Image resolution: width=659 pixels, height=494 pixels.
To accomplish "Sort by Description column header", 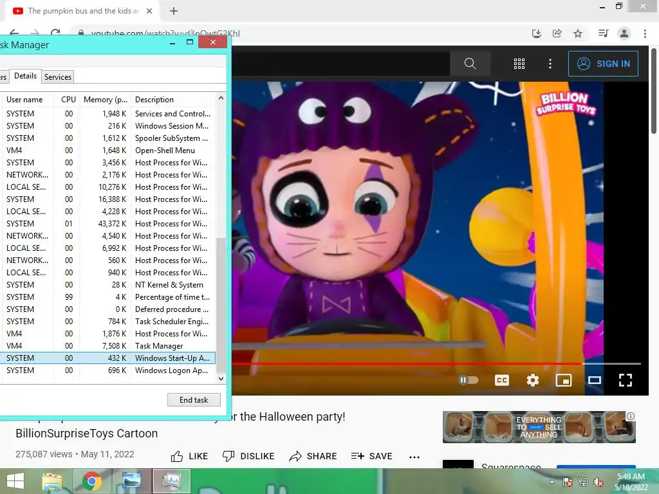I will click(174, 100).
